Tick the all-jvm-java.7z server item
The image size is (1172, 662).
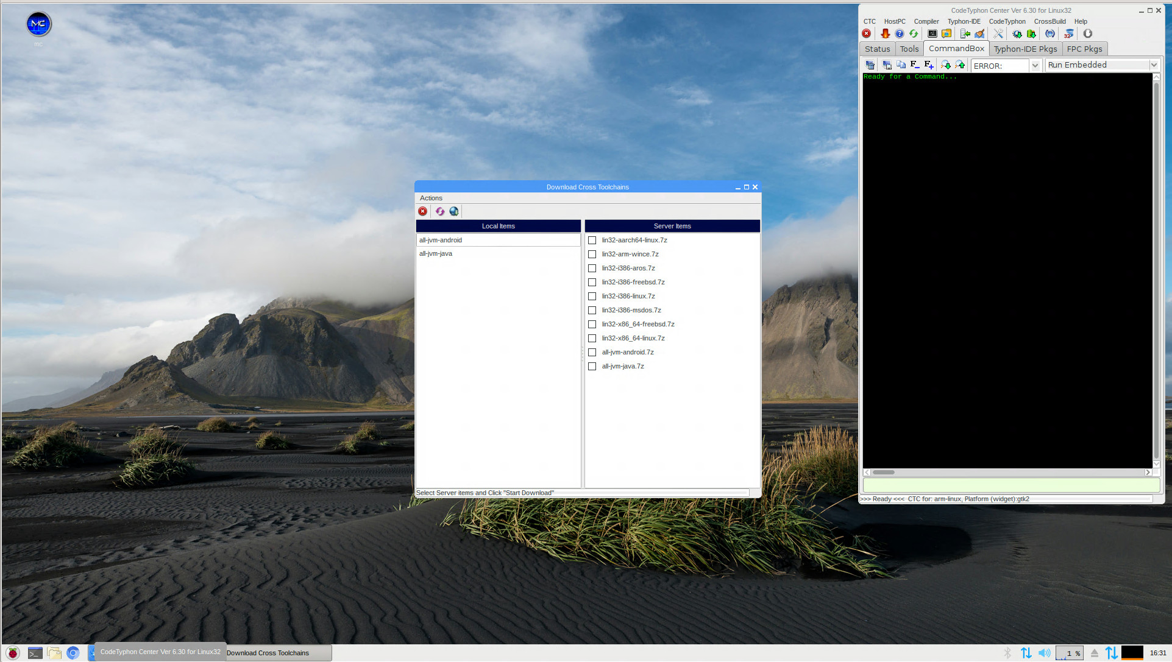tap(592, 367)
